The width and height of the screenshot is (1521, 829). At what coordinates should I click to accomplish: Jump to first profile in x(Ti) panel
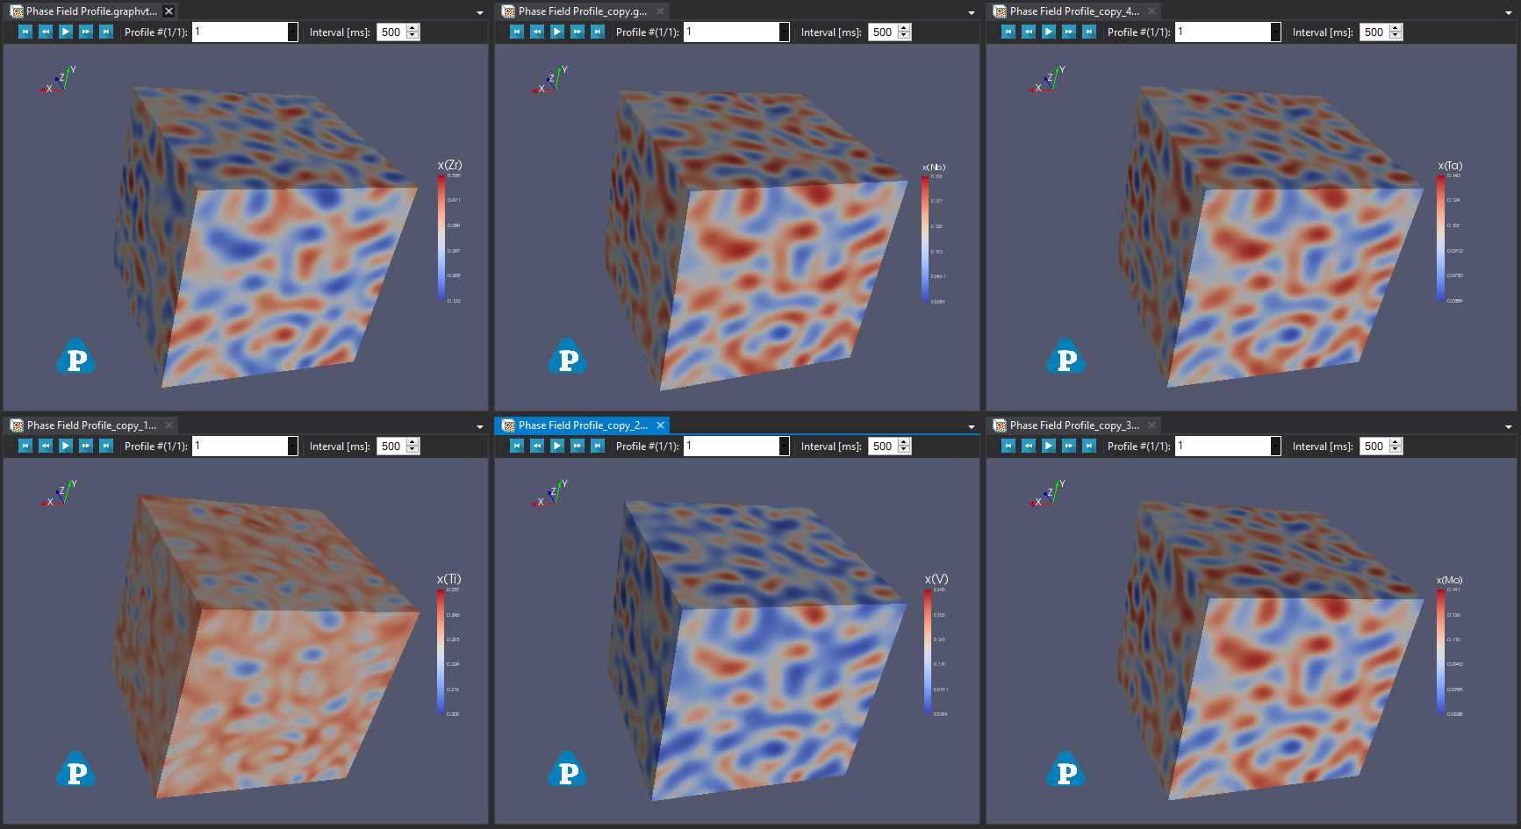click(x=25, y=446)
